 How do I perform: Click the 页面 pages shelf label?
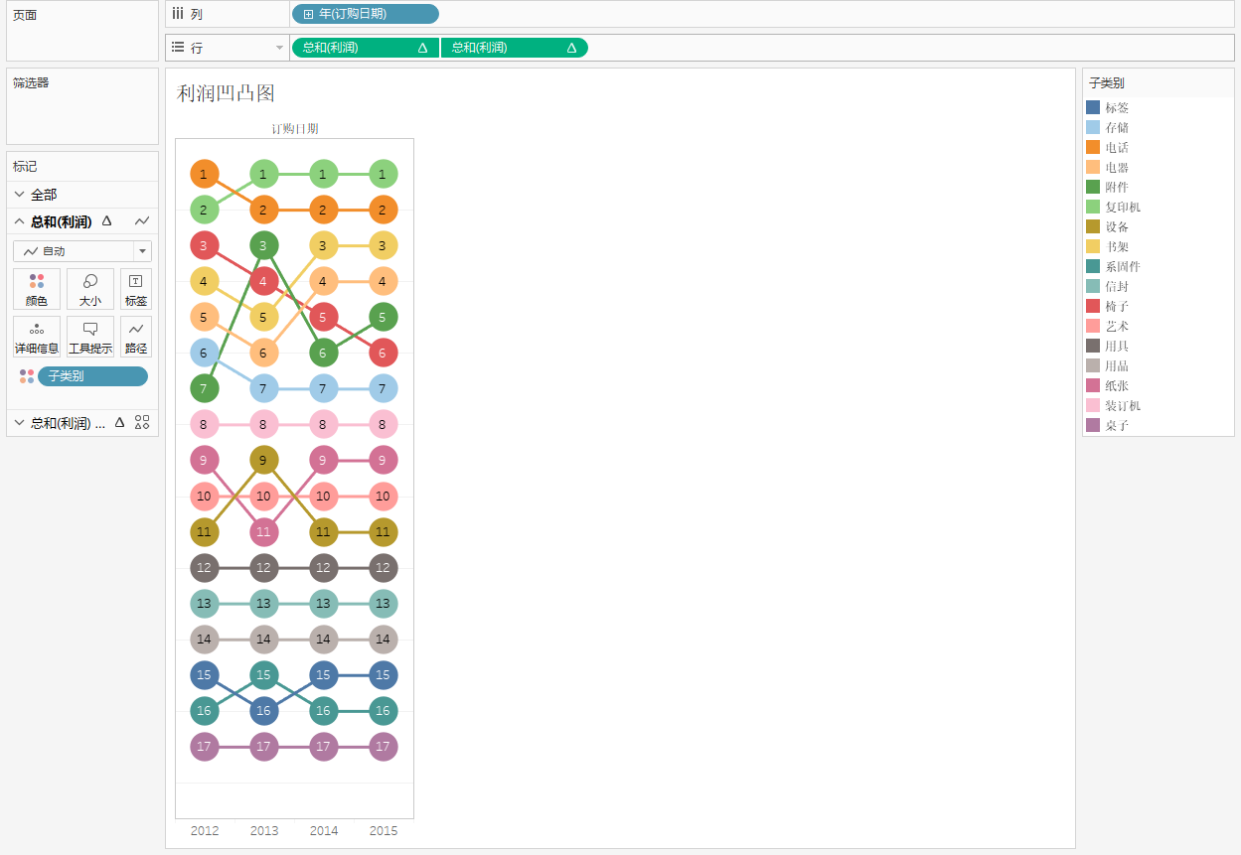(x=25, y=16)
